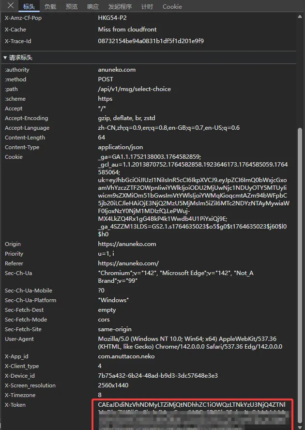Switch to the 标头 tab
Image resolution: width=305 pixels, height=430 pixels.
[28, 7]
